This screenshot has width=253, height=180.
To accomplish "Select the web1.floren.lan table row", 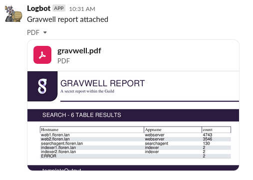I will tap(135, 135).
